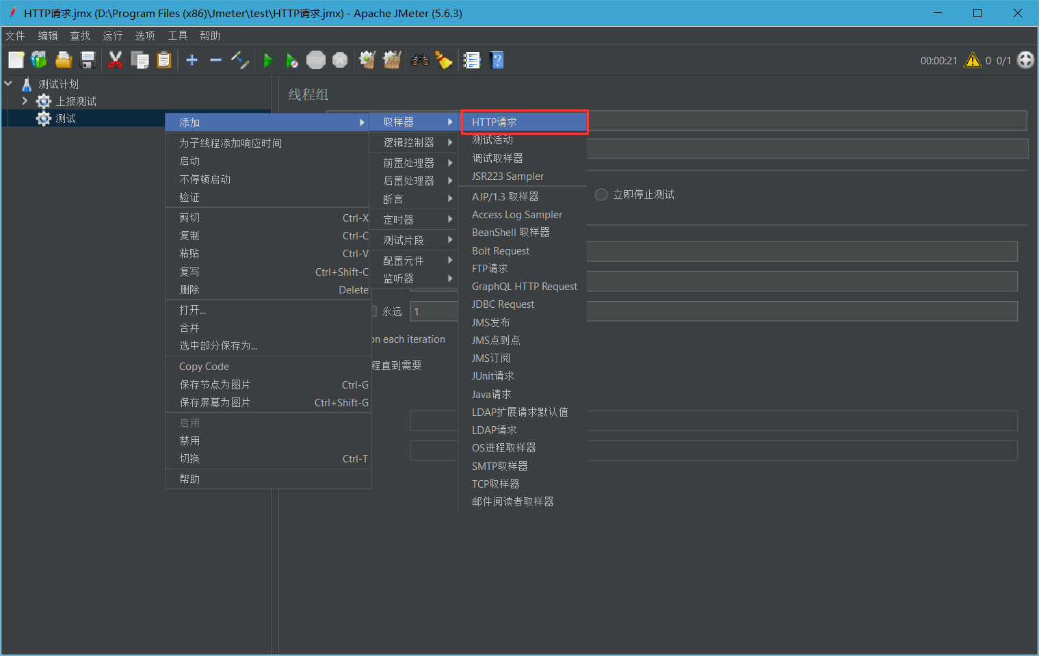Click 验证 in the context menu

click(268, 197)
